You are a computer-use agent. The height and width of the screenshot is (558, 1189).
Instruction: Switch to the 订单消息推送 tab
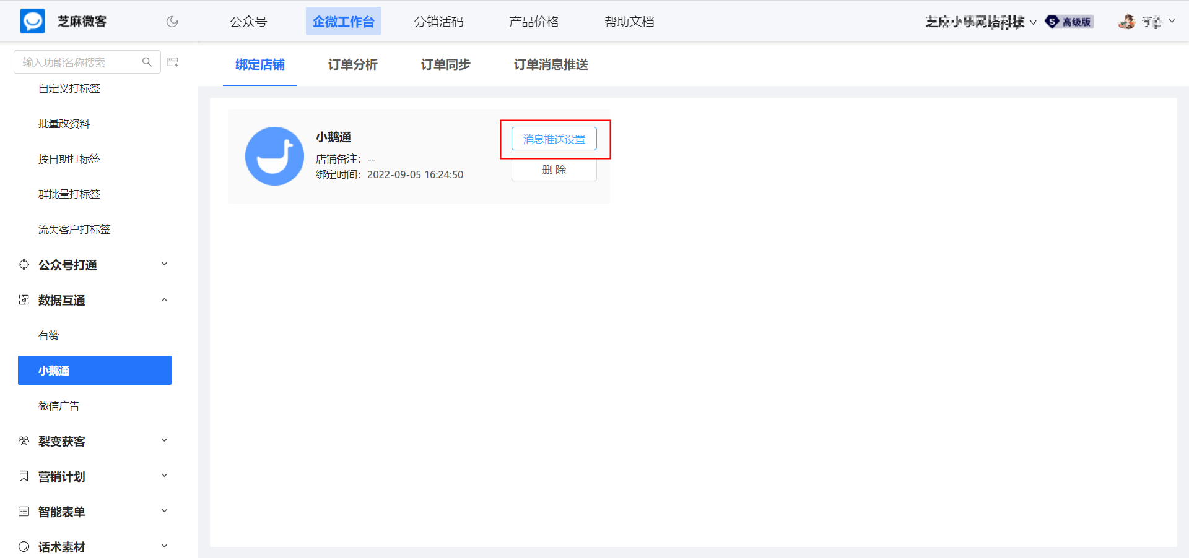point(551,64)
